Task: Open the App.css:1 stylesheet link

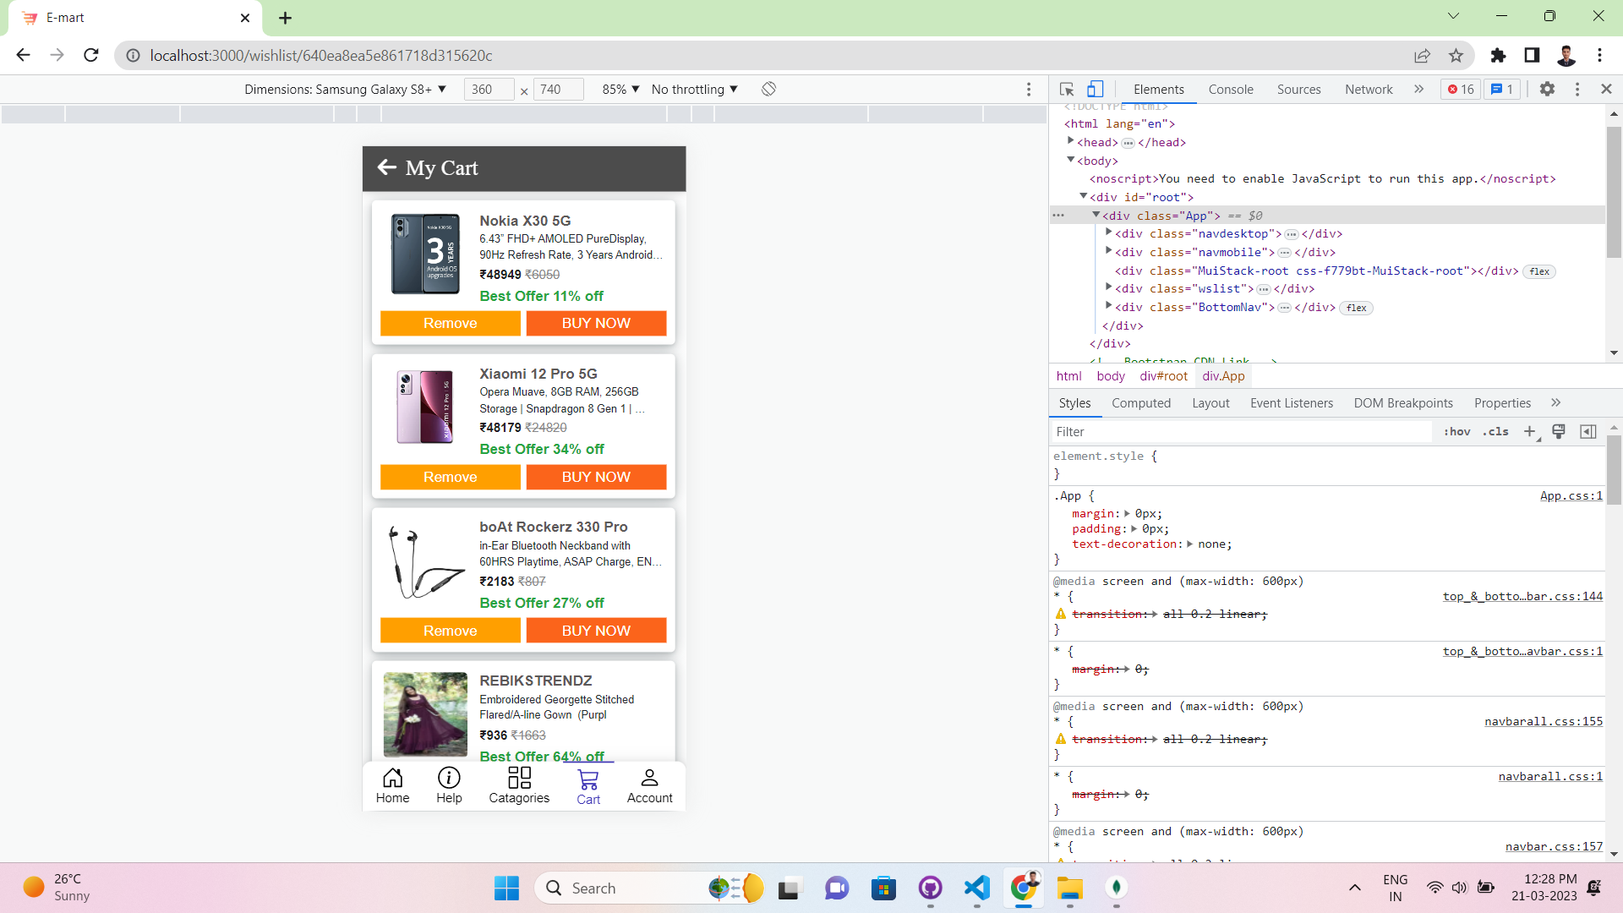Action: click(1571, 495)
